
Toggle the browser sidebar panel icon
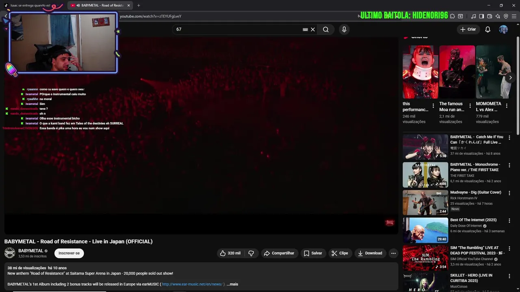click(481, 16)
